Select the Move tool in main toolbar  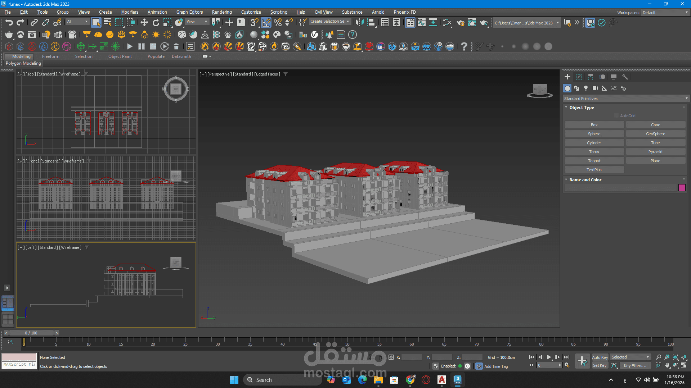coord(144,23)
